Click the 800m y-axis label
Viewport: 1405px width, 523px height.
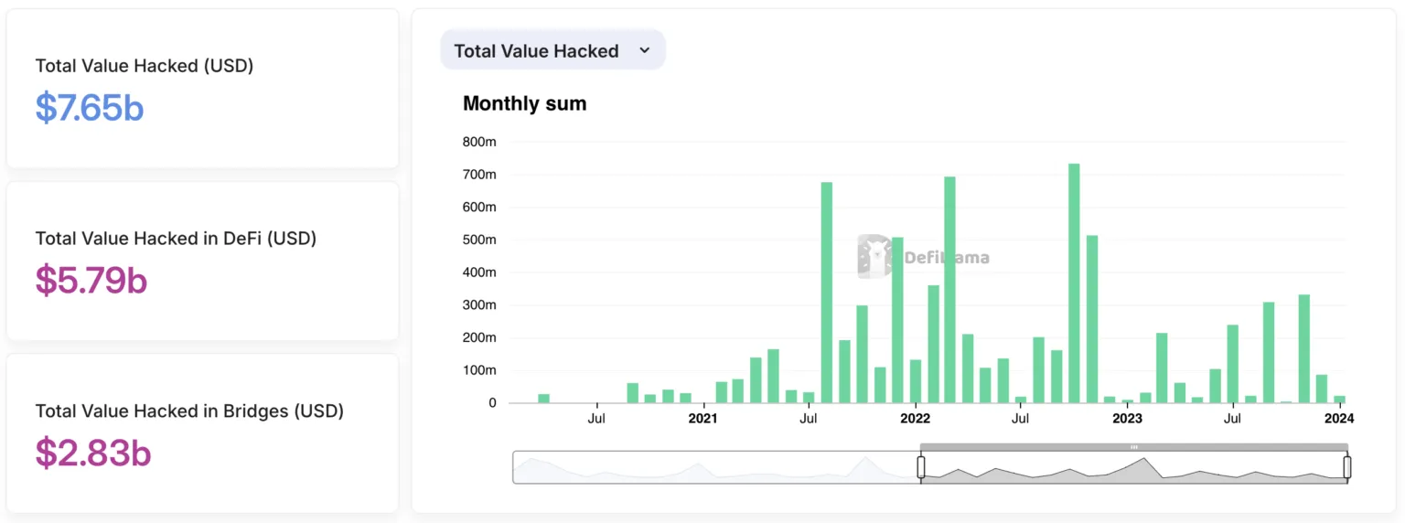pos(479,142)
